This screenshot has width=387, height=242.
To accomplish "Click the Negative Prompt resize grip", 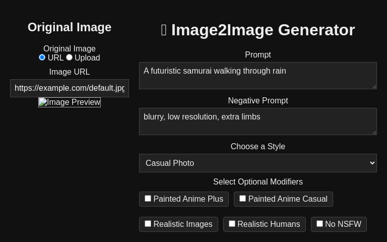I will (374, 132).
